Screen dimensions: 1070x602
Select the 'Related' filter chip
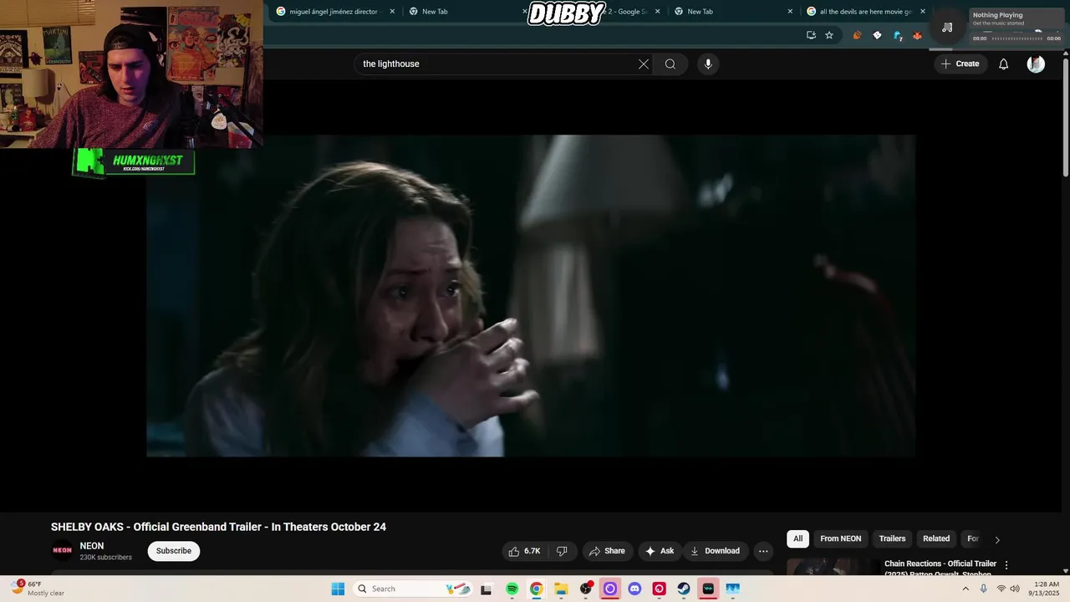[936, 538]
